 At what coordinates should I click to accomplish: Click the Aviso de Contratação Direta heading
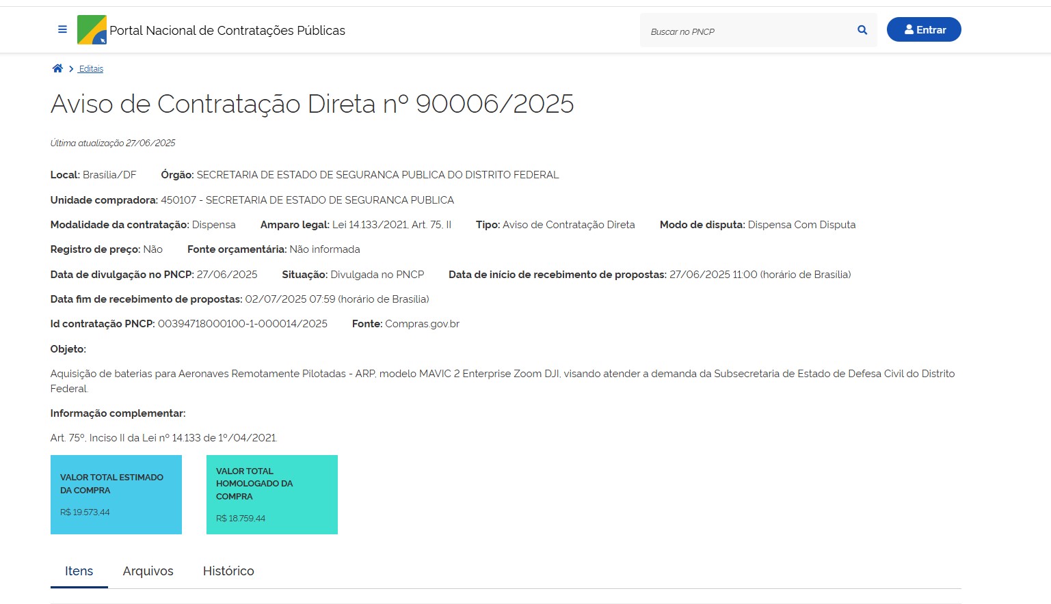tap(312, 104)
